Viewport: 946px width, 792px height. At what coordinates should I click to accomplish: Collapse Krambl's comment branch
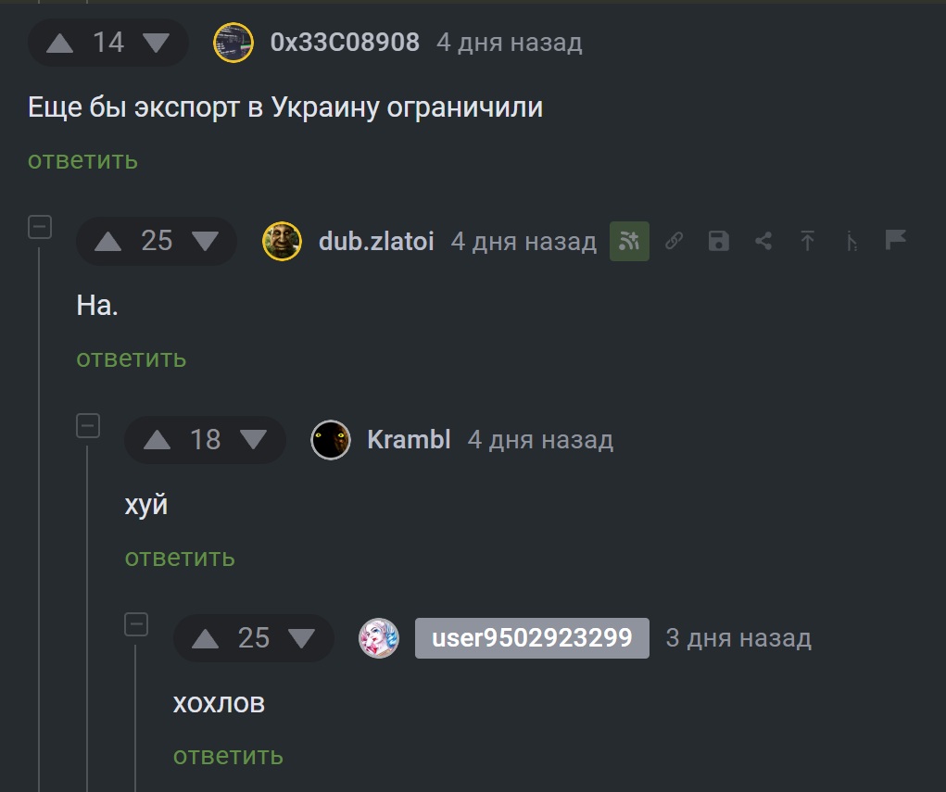88,426
